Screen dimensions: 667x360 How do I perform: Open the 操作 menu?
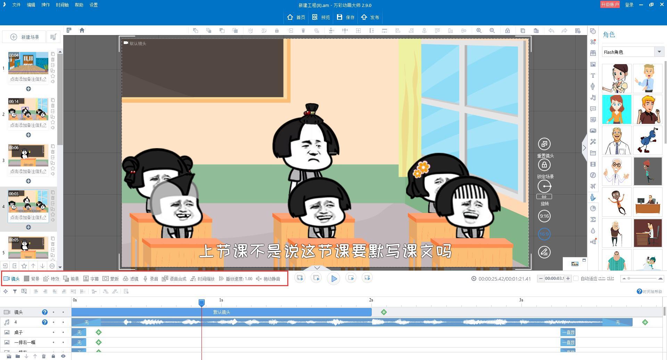pos(46,5)
